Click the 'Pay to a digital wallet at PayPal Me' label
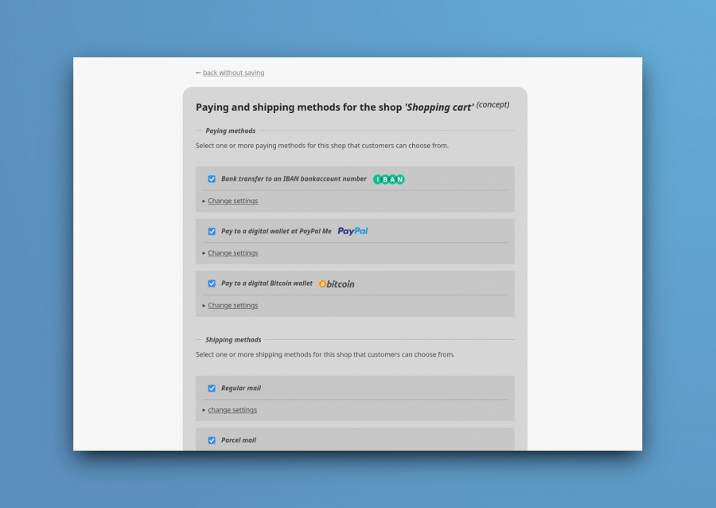This screenshot has height=508, width=716. (x=276, y=232)
